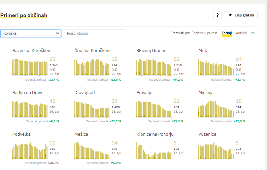Click the question mark help button
Screen dimensions: 267x170
click(x=217, y=15)
